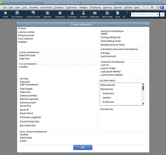Click the License number label
166x155 pixels.
click(27, 32)
